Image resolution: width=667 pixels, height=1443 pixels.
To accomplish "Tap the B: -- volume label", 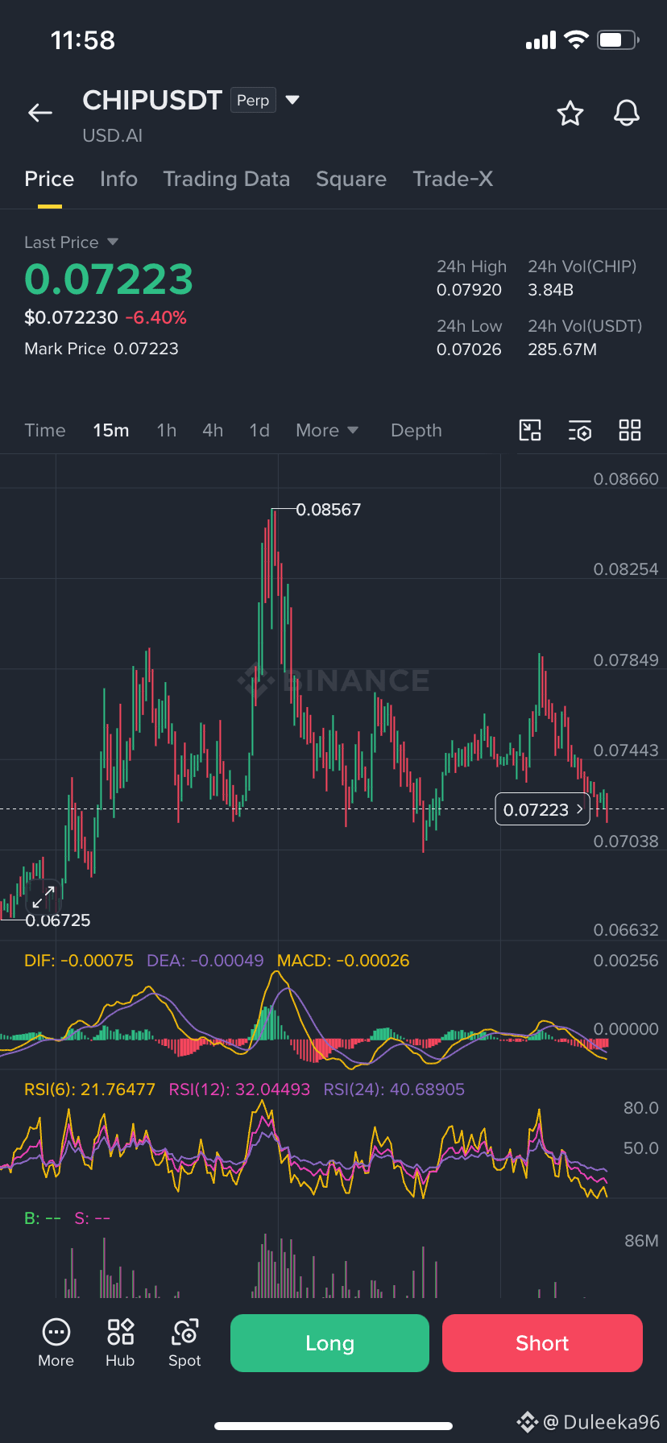I will [x=43, y=1218].
